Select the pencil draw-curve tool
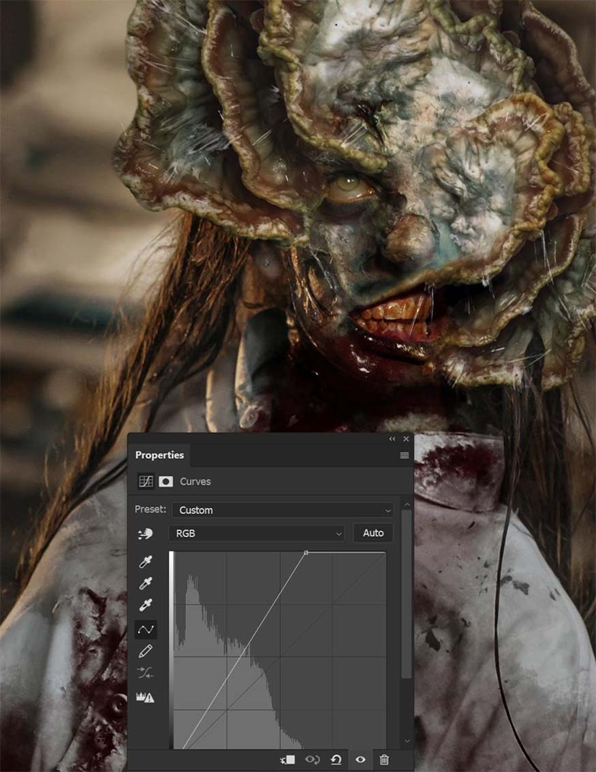Viewport: 596px width, 772px height. click(145, 651)
